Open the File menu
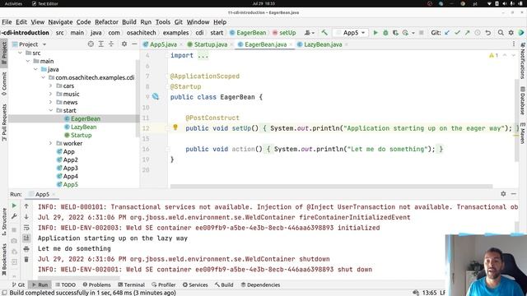 [x=7, y=22]
